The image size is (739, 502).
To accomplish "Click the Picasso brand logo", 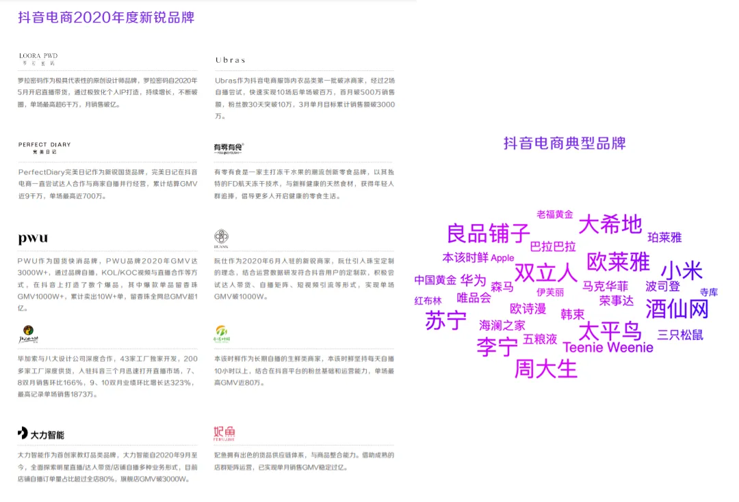I will click(x=28, y=334).
